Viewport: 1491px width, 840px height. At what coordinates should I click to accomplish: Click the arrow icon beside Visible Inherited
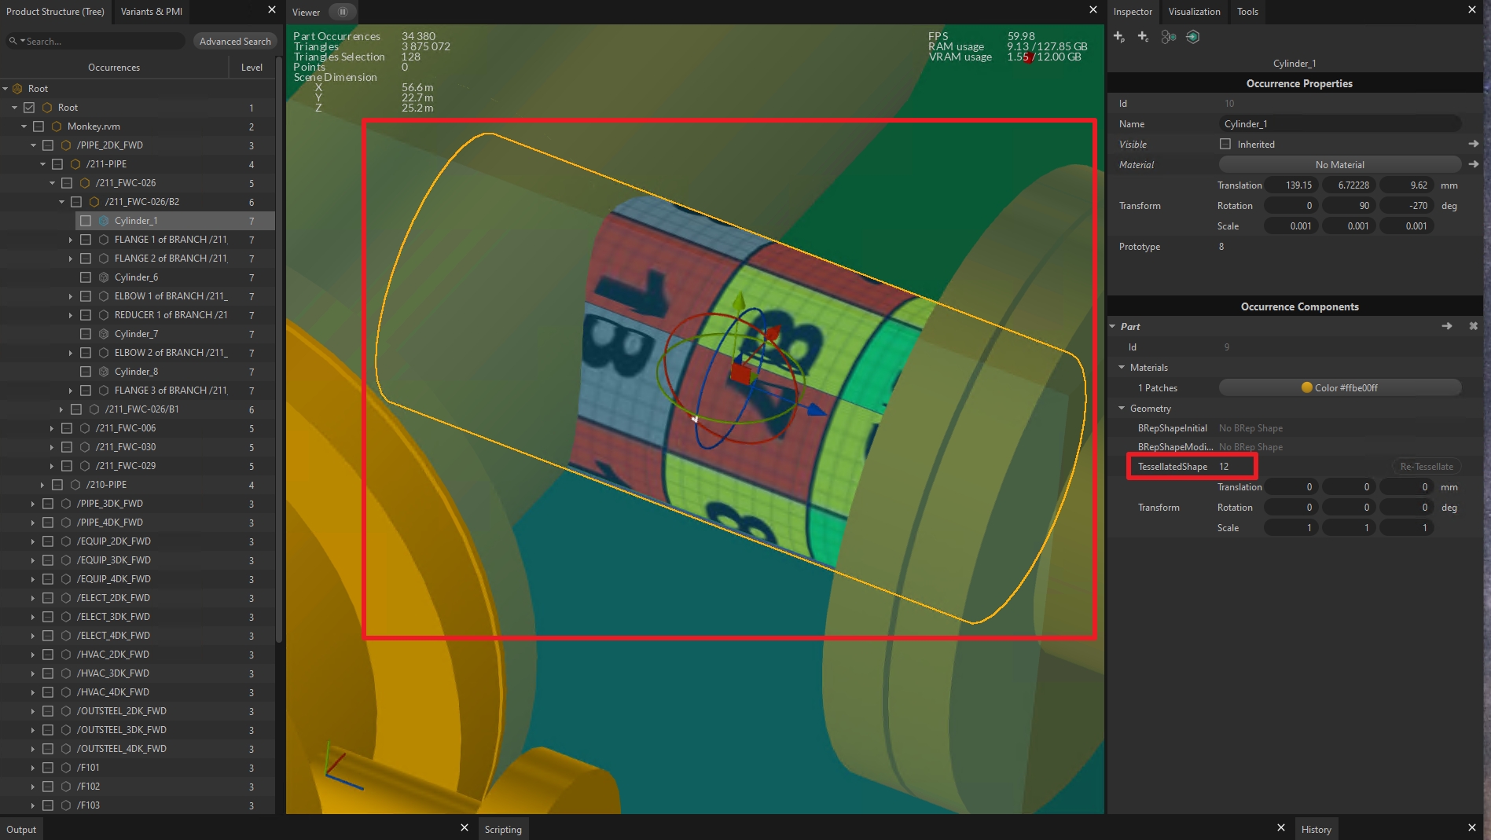(x=1474, y=144)
